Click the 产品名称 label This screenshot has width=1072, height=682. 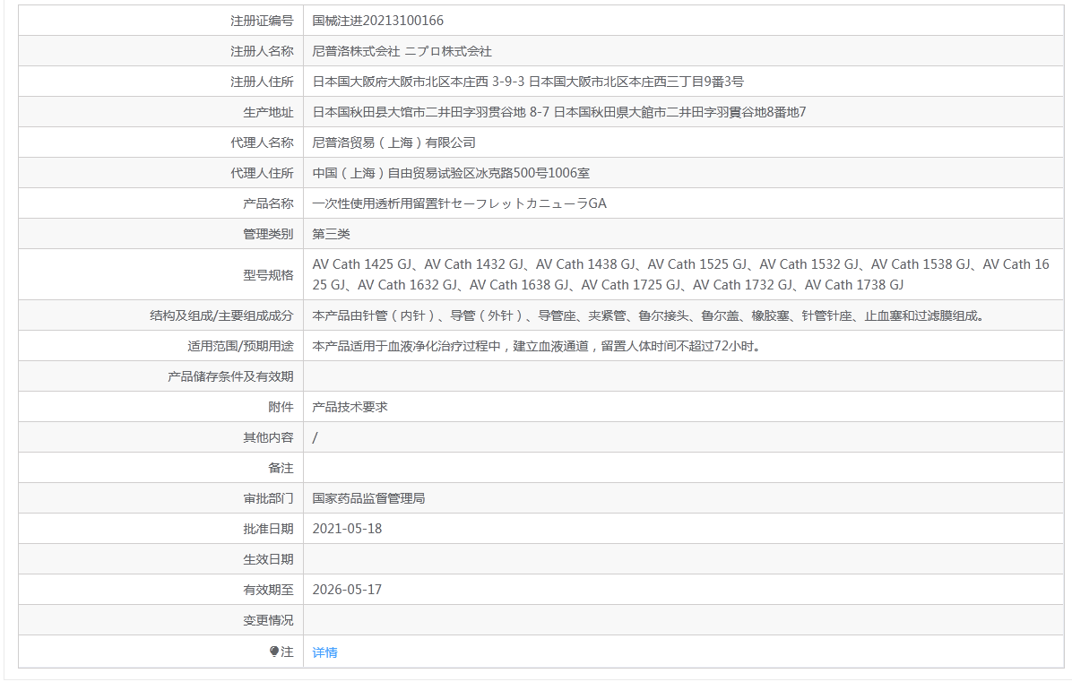point(268,203)
